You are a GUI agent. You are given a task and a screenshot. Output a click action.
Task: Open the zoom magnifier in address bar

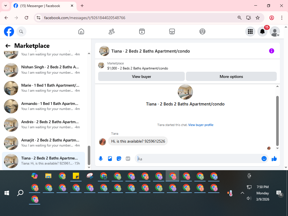click(x=240, y=18)
